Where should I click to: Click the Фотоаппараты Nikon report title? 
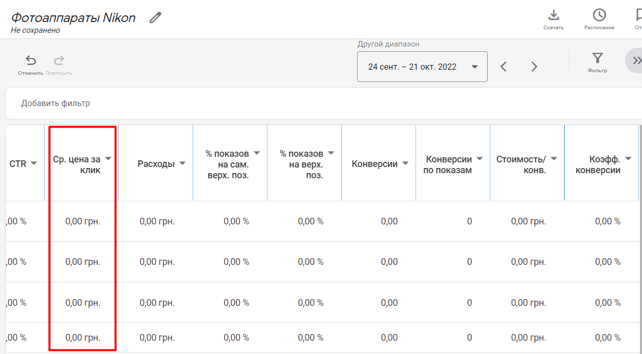[x=73, y=18]
